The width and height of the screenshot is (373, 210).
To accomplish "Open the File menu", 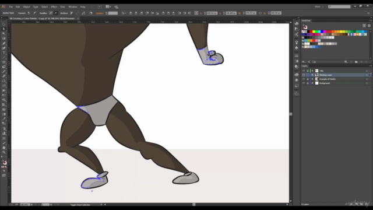I will [10, 6].
